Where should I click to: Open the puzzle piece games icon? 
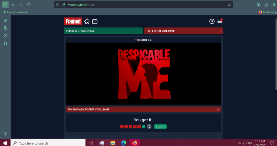[87, 21]
